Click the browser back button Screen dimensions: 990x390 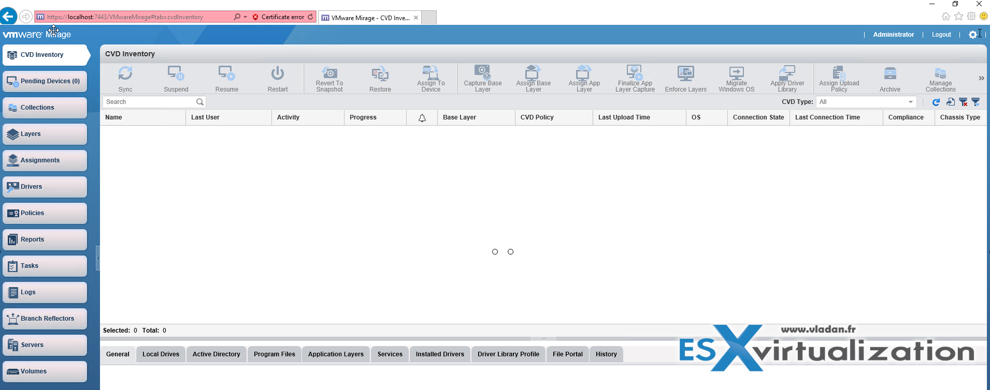[8, 17]
